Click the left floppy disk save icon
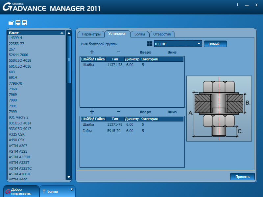This screenshot has height=197, width=263. point(18,23)
